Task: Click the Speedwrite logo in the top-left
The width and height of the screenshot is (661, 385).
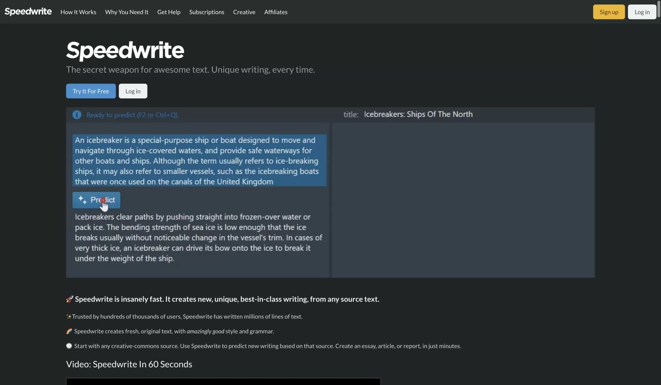Action: [x=28, y=12]
